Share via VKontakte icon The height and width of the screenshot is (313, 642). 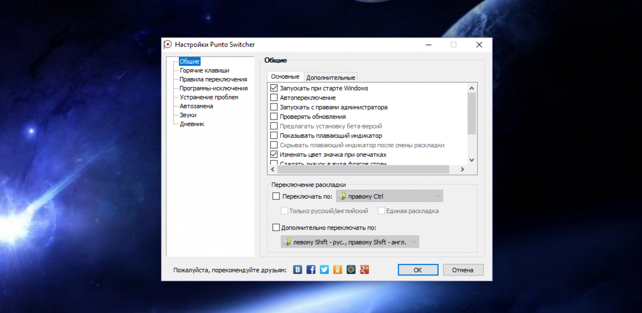pos(298,270)
